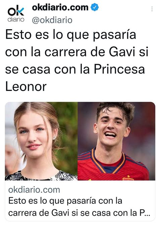Click the small 'diario' text under the logo
159x225 pixels.
(16, 19)
